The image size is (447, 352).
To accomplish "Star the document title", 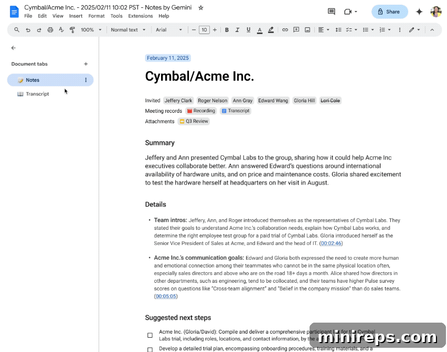I will click(201, 8).
